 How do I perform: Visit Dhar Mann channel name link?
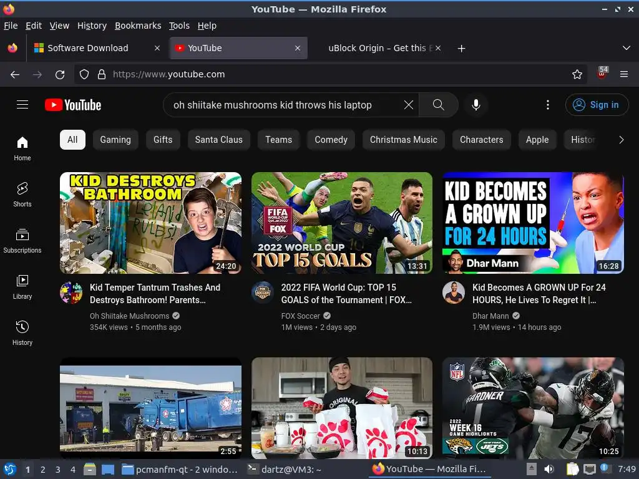click(490, 316)
